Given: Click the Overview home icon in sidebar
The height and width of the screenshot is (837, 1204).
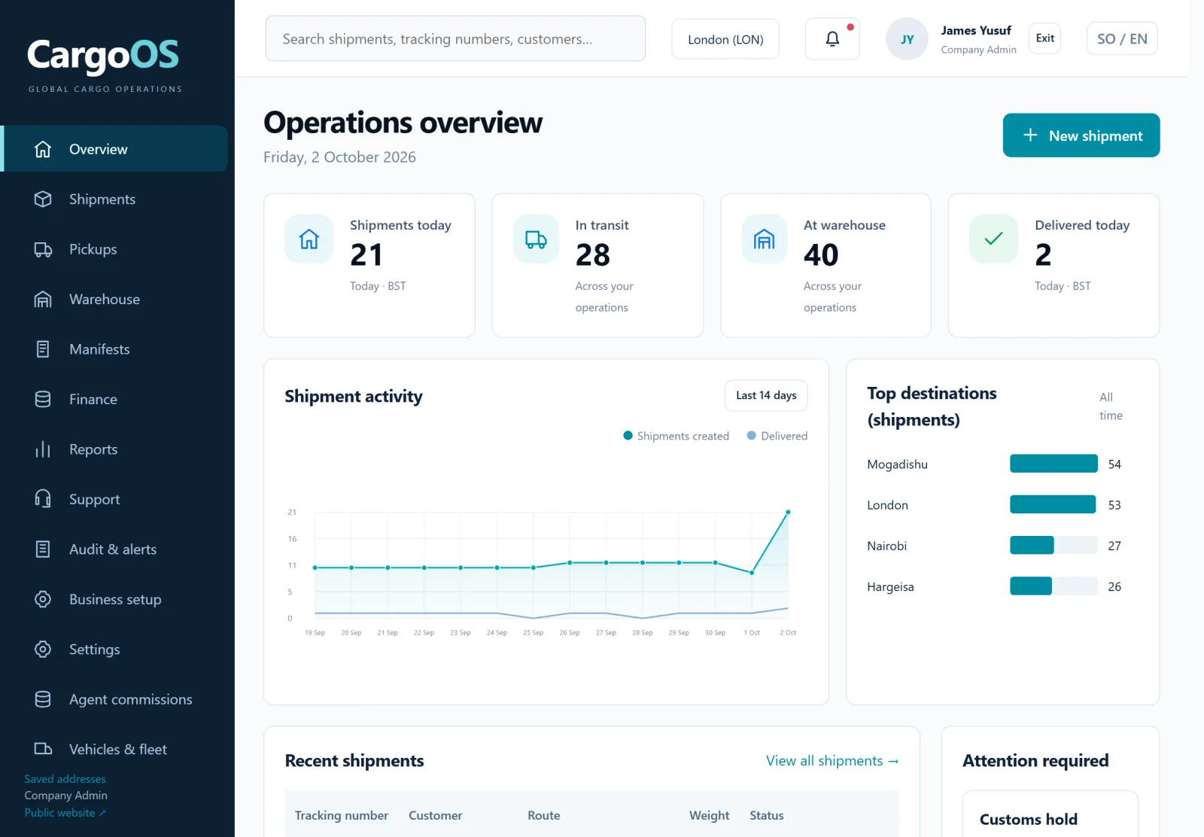Looking at the screenshot, I should [43, 149].
